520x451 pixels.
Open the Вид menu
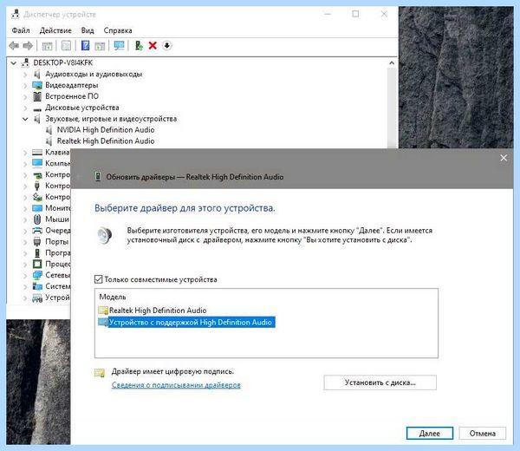pos(88,30)
